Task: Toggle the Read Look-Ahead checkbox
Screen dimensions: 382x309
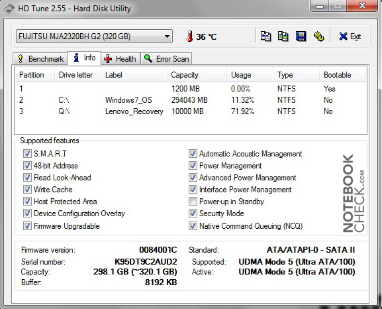Action: tap(27, 178)
